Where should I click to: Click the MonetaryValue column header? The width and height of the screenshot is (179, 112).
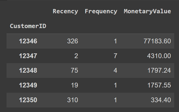click(147, 12)
